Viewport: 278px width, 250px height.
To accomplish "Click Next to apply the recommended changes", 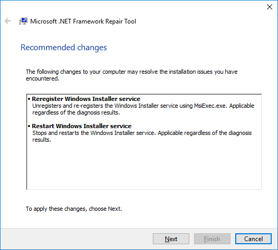I will 171,239.
